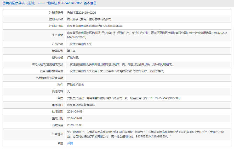This screenshot has width=234, height=149.
Task: Click the structure composition description text
Action: click(120, 64)
